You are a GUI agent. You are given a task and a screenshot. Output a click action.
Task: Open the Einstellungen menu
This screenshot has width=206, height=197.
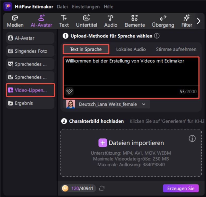pyautogui.click(x=86, y=7)
